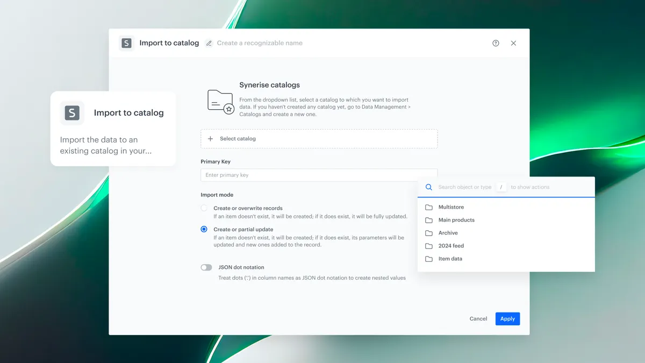
Task: Click the Create a recognizable name field
Action: pos(260,43)
